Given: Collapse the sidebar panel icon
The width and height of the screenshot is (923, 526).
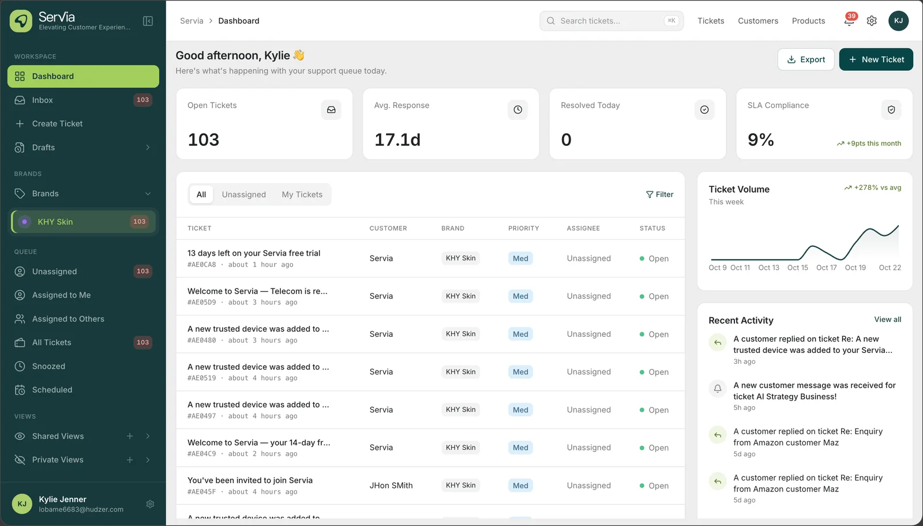Looking at the screenshot, I should click(148, 21).
